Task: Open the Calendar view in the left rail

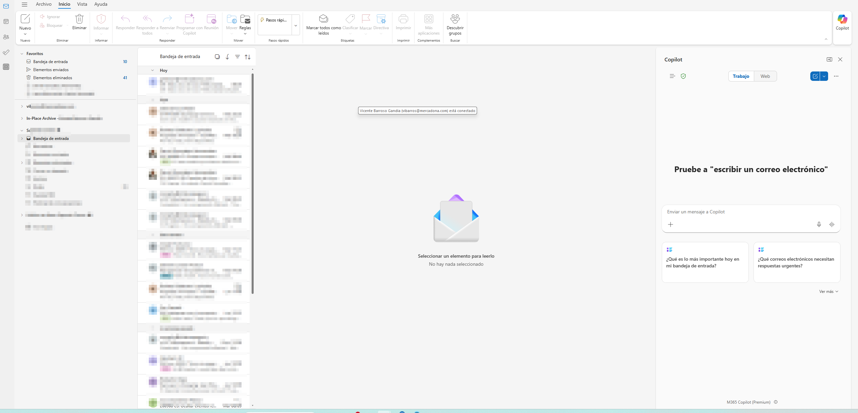Action: click(6, 22)
